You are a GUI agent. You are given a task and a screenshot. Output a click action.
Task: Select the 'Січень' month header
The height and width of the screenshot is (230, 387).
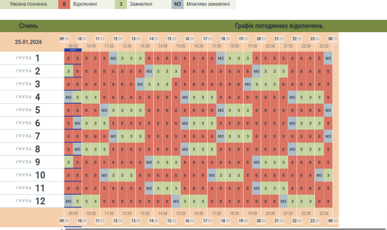coord(29,26)
